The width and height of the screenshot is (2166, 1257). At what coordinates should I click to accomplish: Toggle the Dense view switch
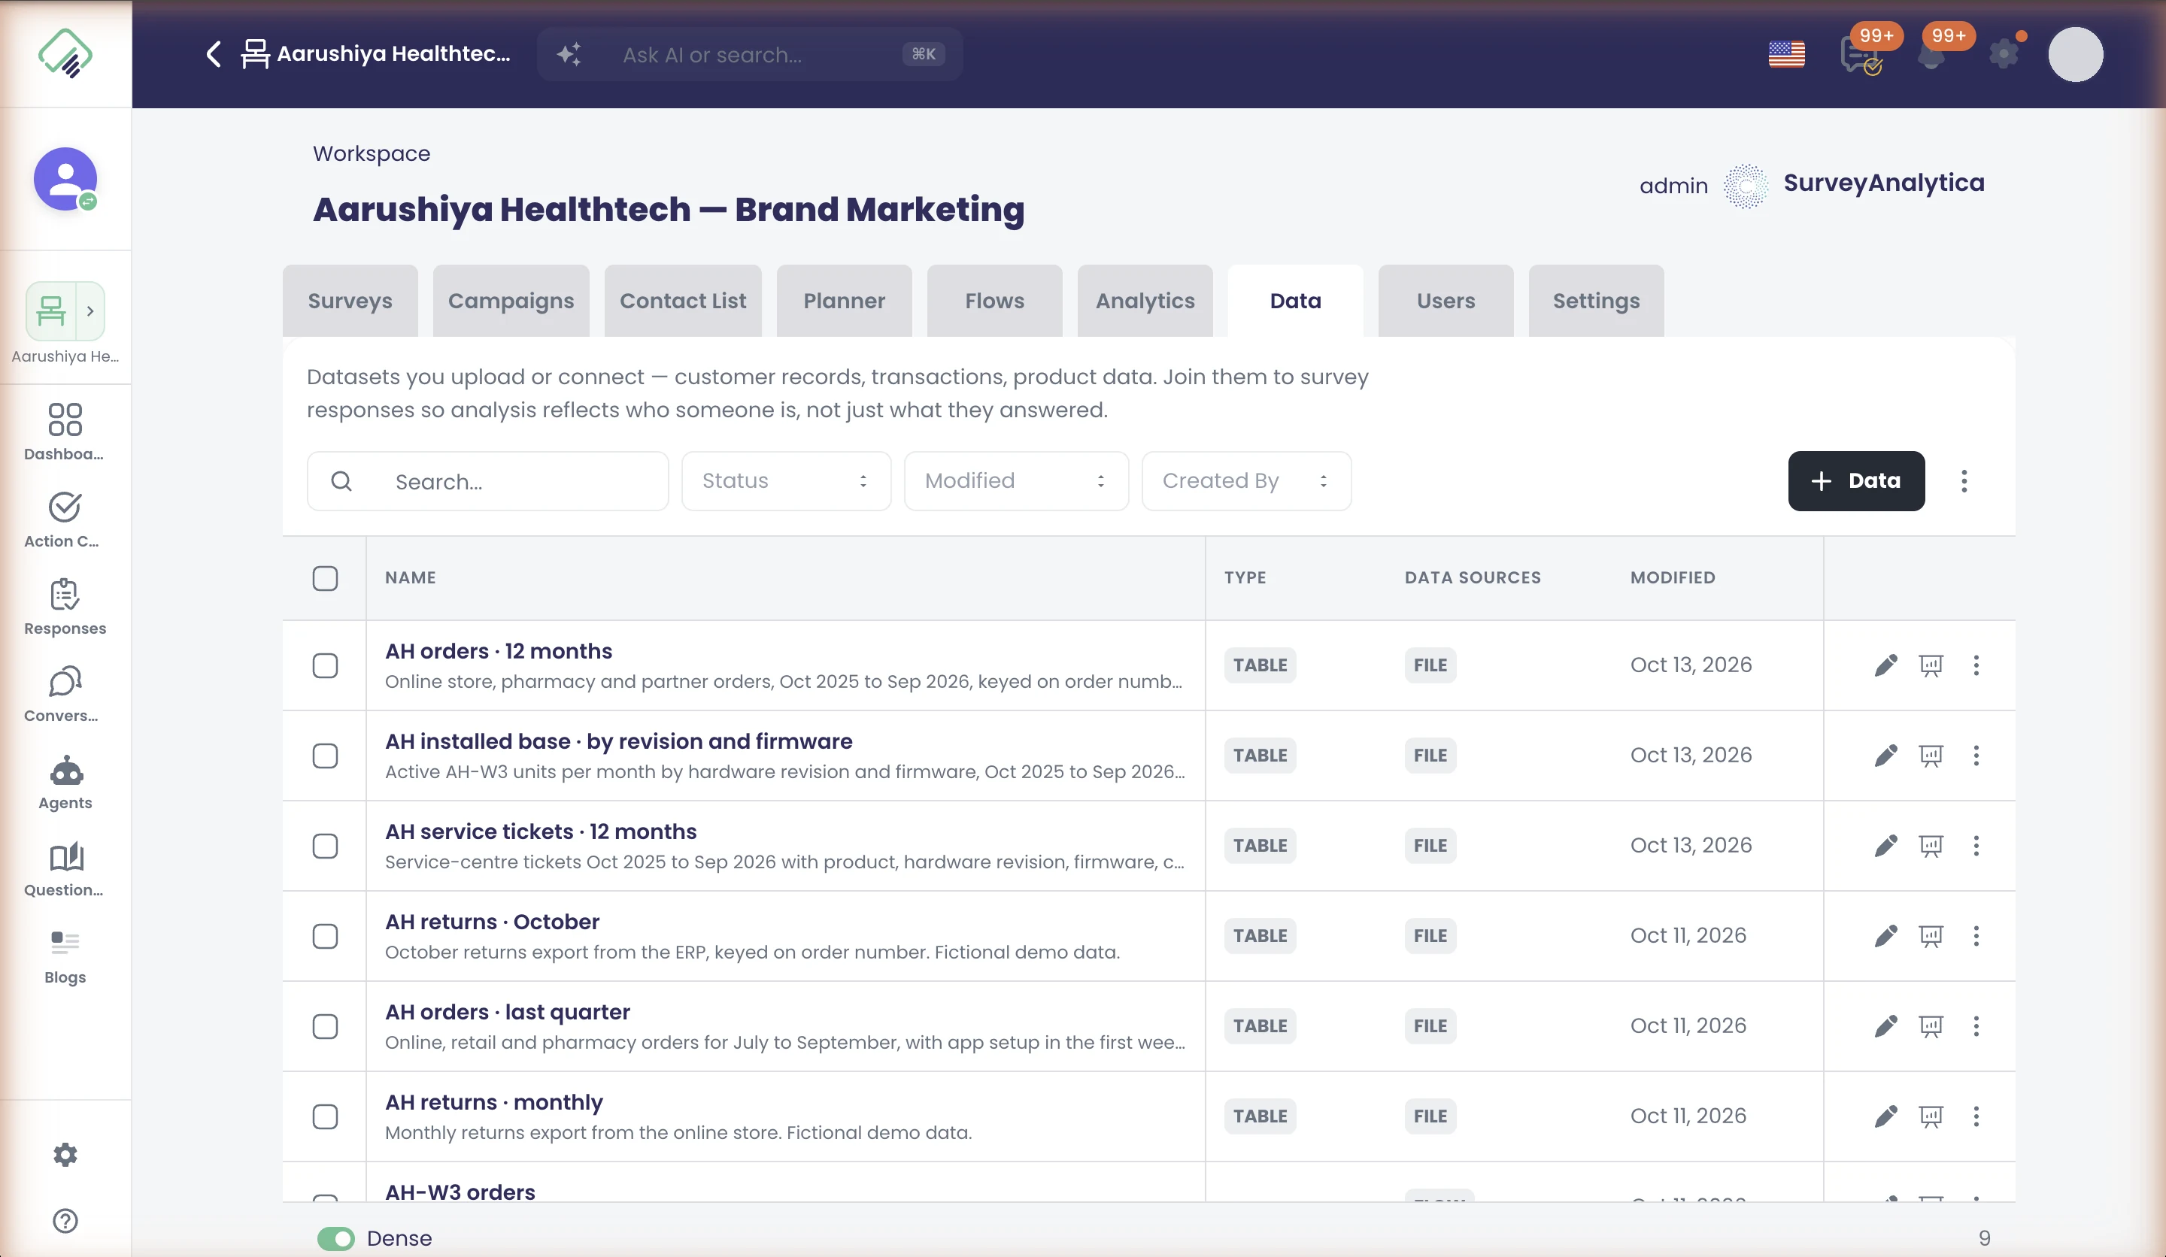coord(335,1238)
